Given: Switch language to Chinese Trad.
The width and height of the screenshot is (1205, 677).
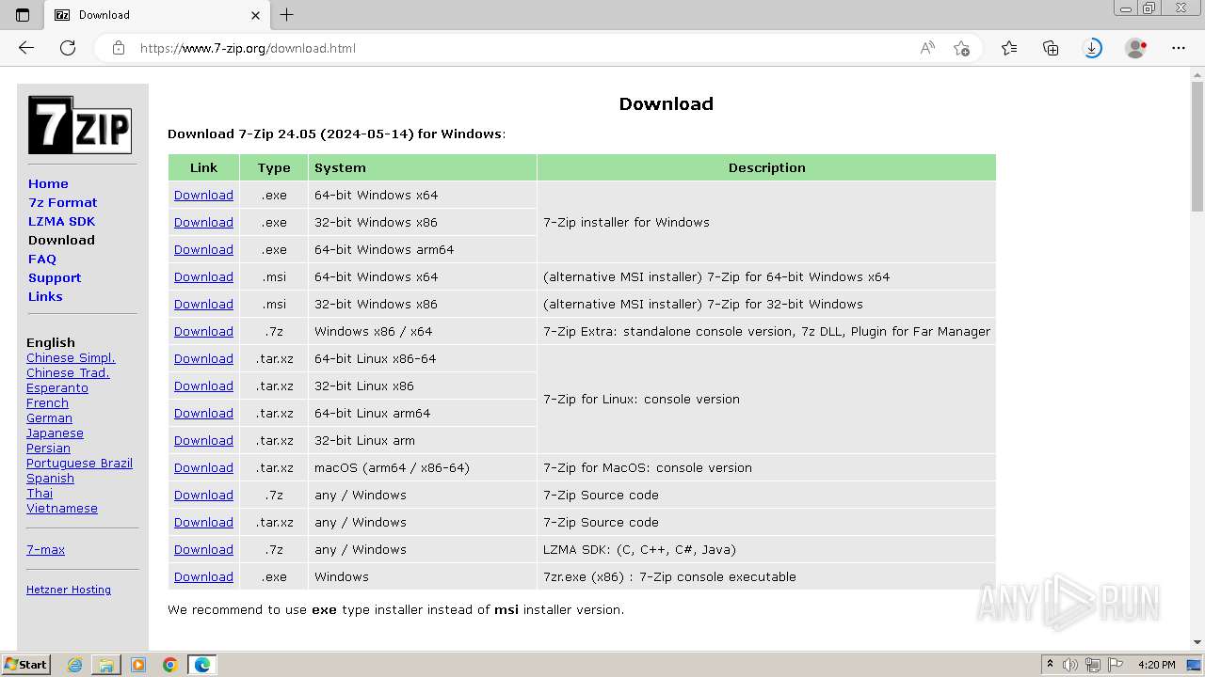Looking at the screenshot, I should coord(68,372).
